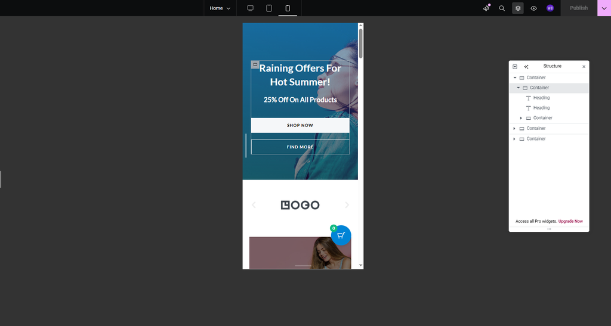Collapse the highlighted nested Container arrow
The height and width of the screenshot is (326, 611).
tap(519, 88)
